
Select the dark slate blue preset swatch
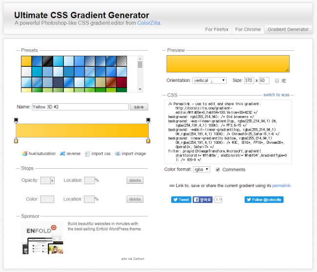[58, 82]
